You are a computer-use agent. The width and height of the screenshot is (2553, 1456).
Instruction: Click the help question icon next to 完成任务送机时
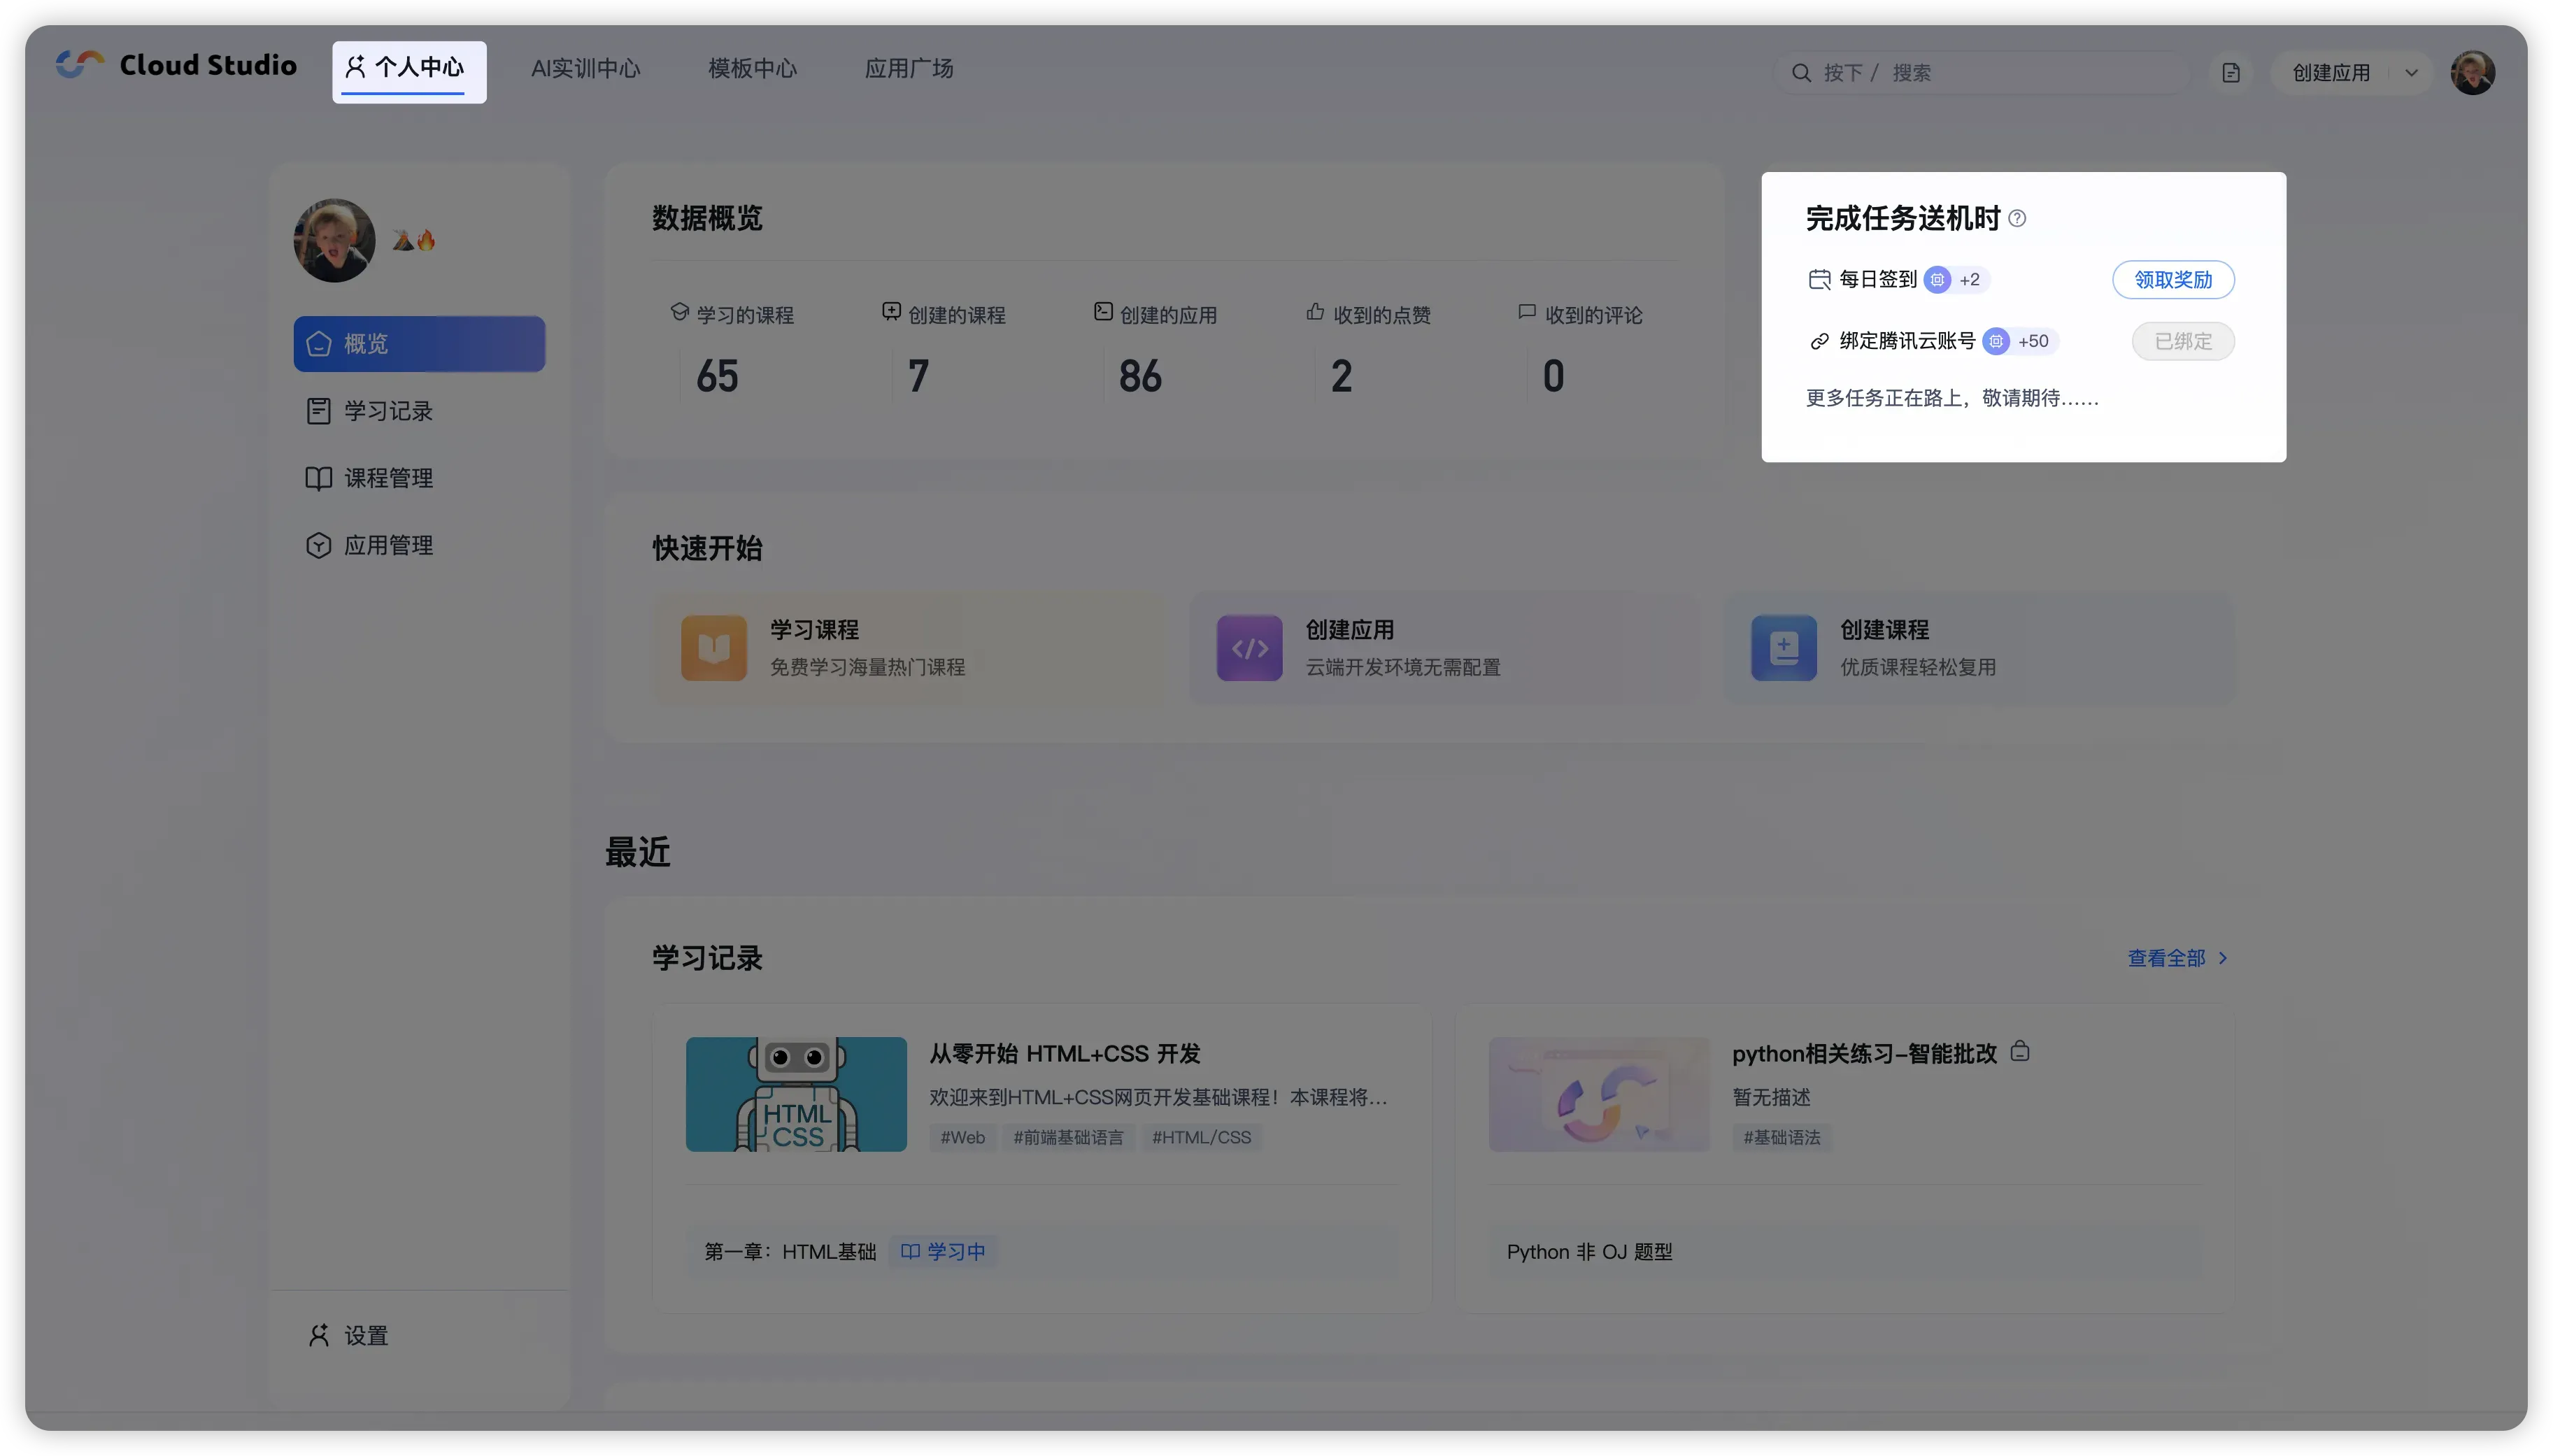[x=2017, y=219]
